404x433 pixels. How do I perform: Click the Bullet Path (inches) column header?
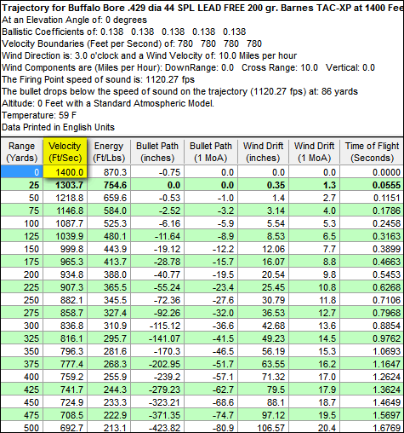tap(157, 152)
